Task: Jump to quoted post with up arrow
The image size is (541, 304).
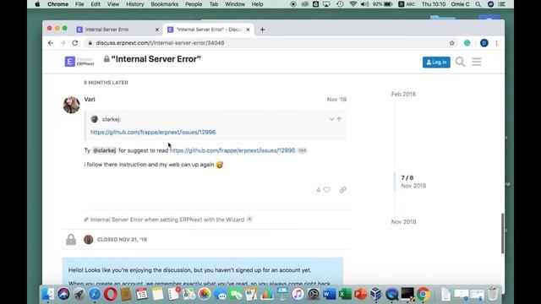Action: pyautogui.click(x=339, y=119)
